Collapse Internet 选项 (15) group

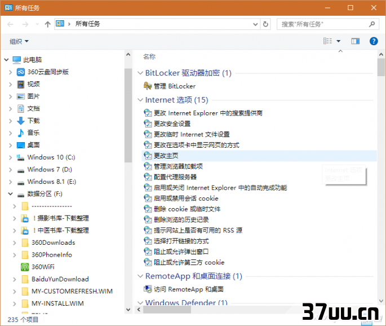tap(140, 100)
